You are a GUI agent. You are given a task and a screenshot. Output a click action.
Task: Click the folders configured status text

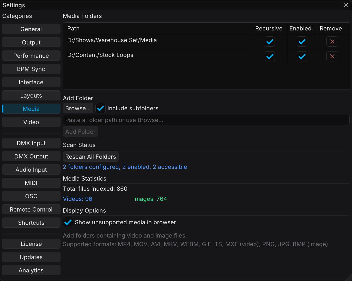point(125,167)
